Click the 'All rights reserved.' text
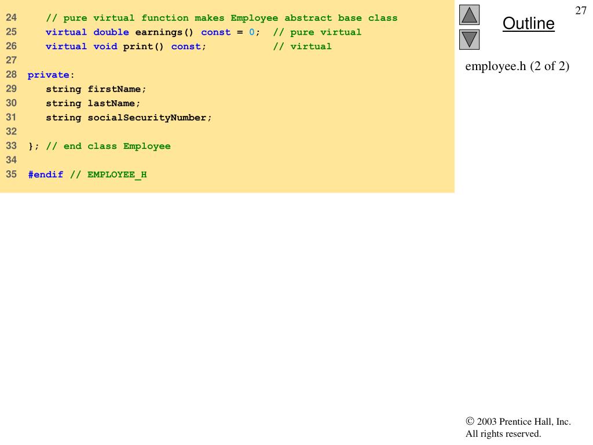Image resolution: width=593 pixels, height=445 pixels. click(x=503, y=433)
